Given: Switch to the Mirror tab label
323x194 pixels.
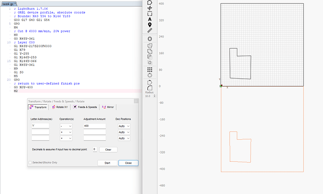Looking at the screenshot, I should [110, 107].
